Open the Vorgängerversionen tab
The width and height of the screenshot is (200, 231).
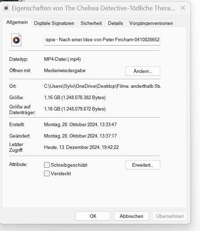point(151,23)
